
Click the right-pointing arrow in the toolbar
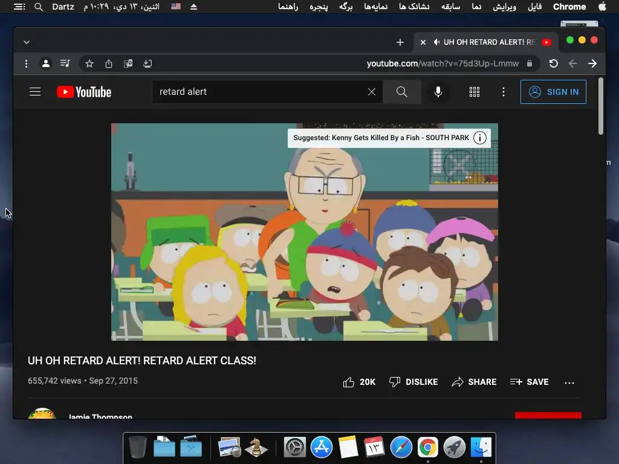[592, 63]
